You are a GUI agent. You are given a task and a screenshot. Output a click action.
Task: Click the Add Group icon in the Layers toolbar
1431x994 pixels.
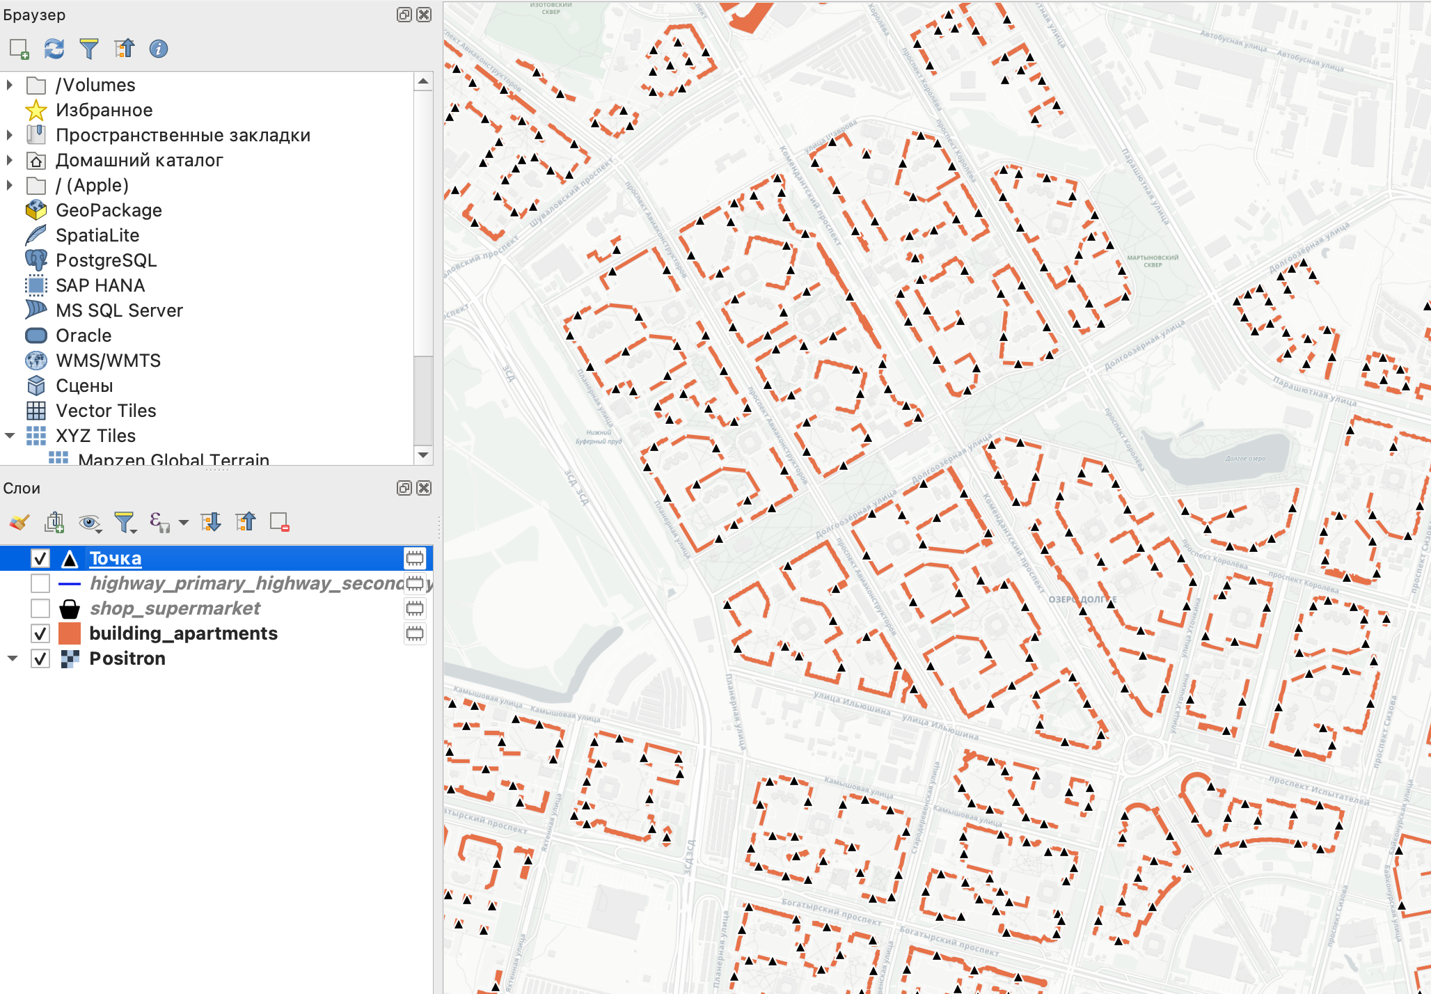pos(54,522)
